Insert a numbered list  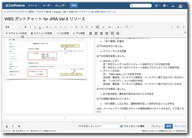(61, 27)
